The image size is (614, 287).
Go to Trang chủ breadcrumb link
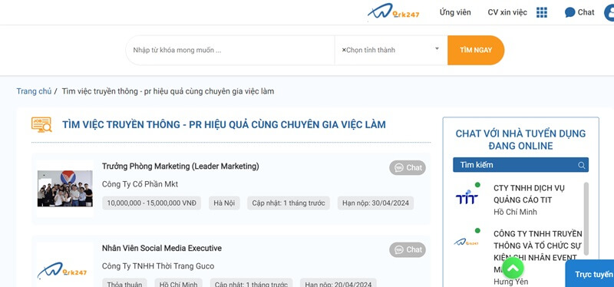(34, 91)
